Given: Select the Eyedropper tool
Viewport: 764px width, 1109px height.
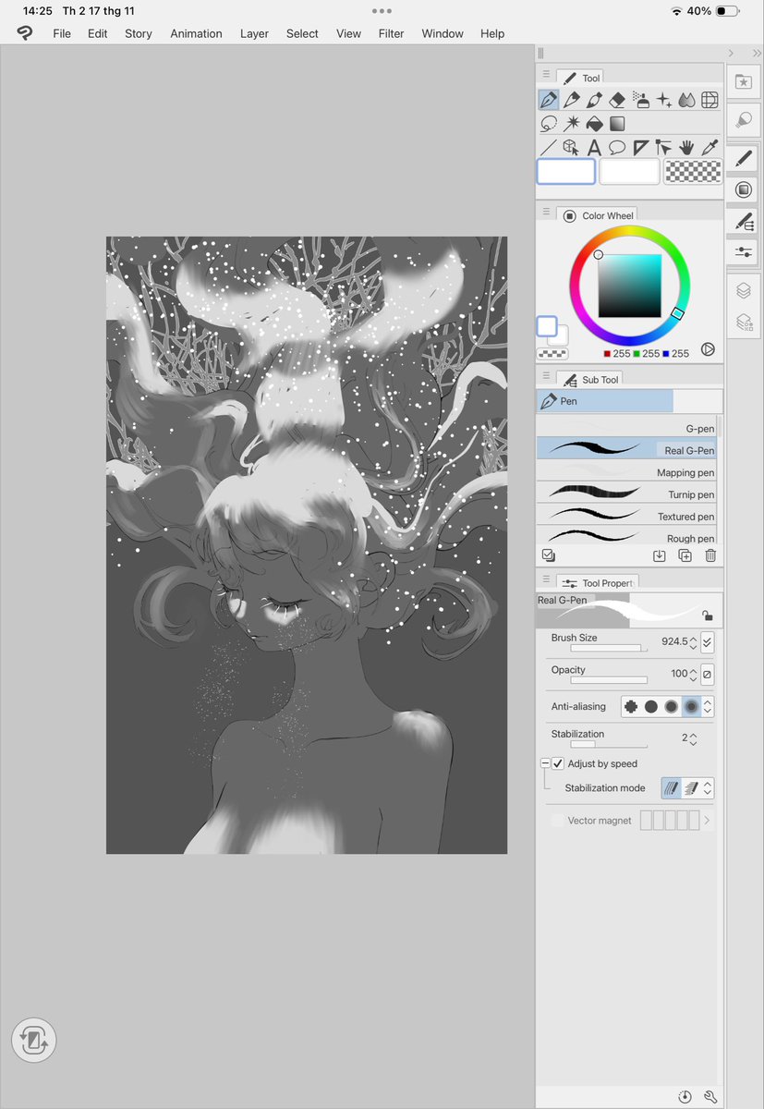Looking at the screenshot, I should (710, 146).
